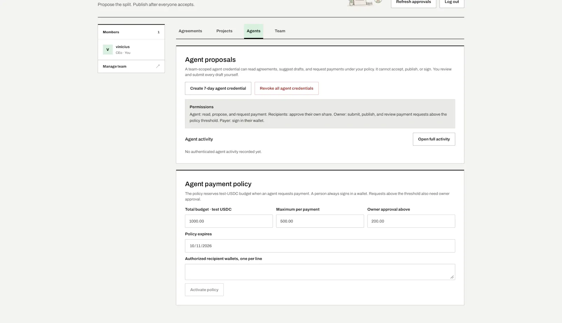The image size is (562, 323).
Task: Click the Permissions info box title
Action: point(202,107)
